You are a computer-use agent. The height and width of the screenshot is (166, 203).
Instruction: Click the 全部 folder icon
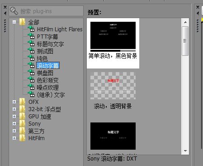[22, 22]
